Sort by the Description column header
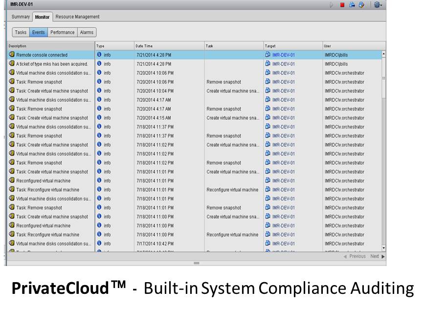The width and height of the screenshot is (426, 310). [x=51, y=46]
